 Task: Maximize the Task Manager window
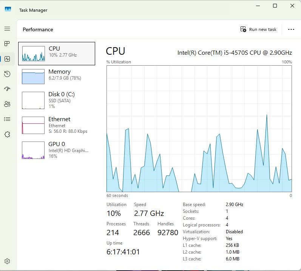click(275, 6)
